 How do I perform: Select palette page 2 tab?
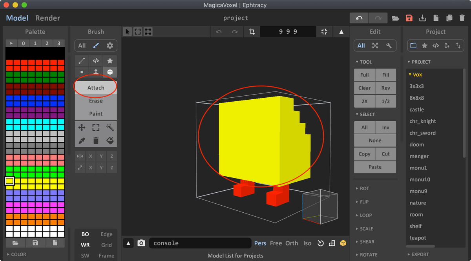47,43
